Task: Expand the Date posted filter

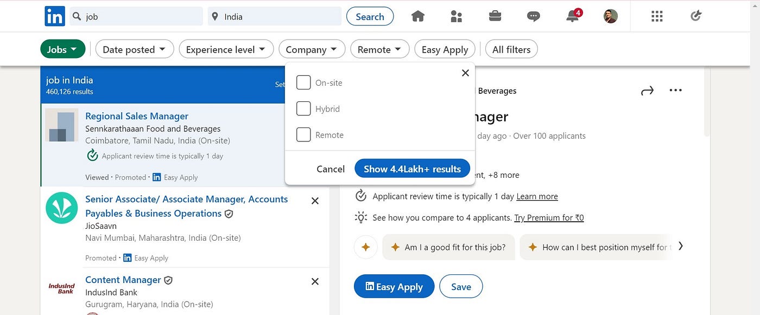Action: [135, 49]
